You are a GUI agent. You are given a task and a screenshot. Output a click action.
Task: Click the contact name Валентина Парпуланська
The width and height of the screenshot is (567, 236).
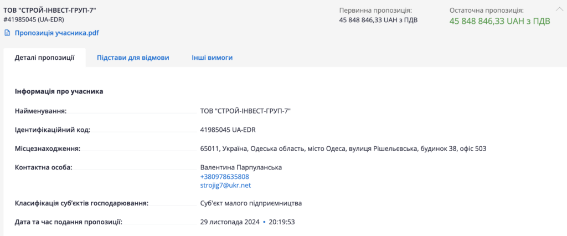click(241, 167)
